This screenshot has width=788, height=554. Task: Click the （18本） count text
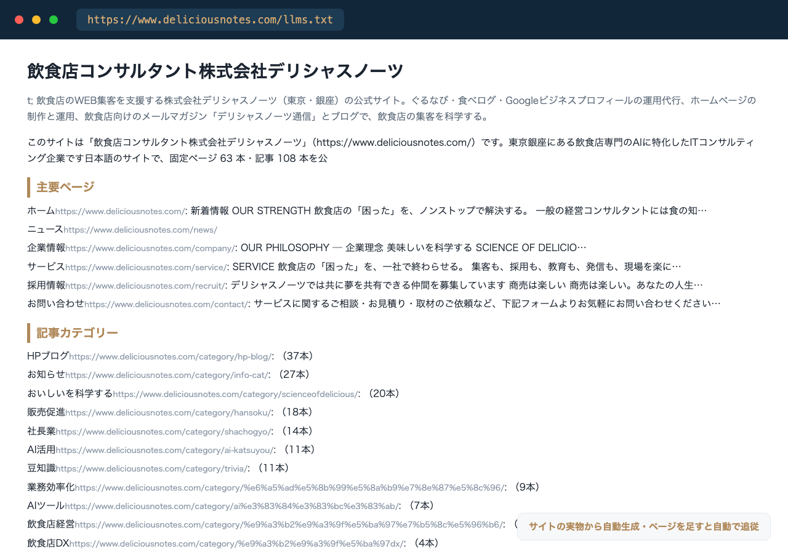[296, 412]
